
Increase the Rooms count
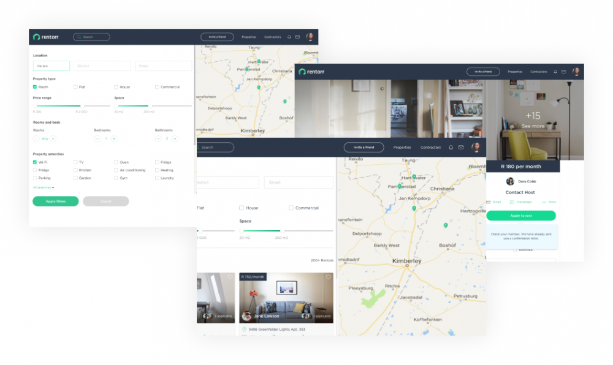tap(53, 138)
